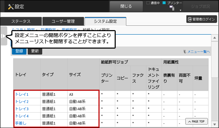Image resolution: width=219 pixels, height=128 pixels.
Task: Click the 管理者ログイン button
Action: [201, 19]
